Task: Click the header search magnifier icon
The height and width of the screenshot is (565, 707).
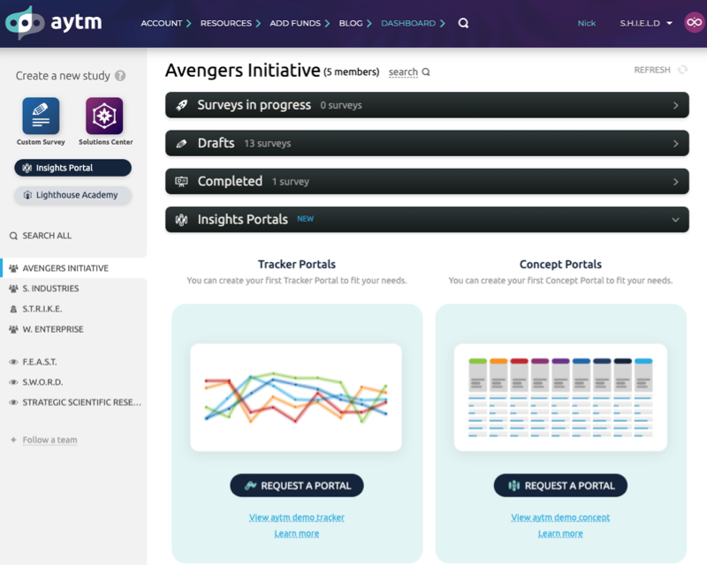Action: point(463,24)
